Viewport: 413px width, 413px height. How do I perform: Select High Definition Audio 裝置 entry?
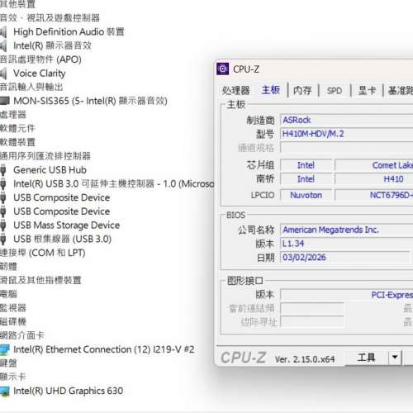tap(69, 32)
